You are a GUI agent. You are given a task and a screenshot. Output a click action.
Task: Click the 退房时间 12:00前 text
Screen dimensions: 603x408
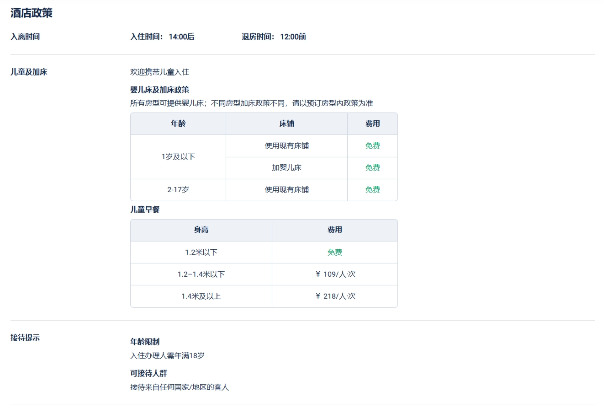click(x=274, y=37)
